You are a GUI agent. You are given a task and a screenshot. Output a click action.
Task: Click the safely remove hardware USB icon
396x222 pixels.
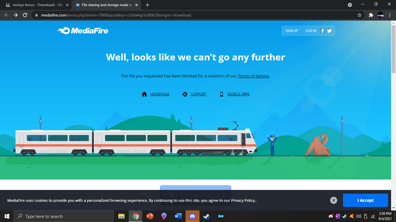click(x=366, y=216)
